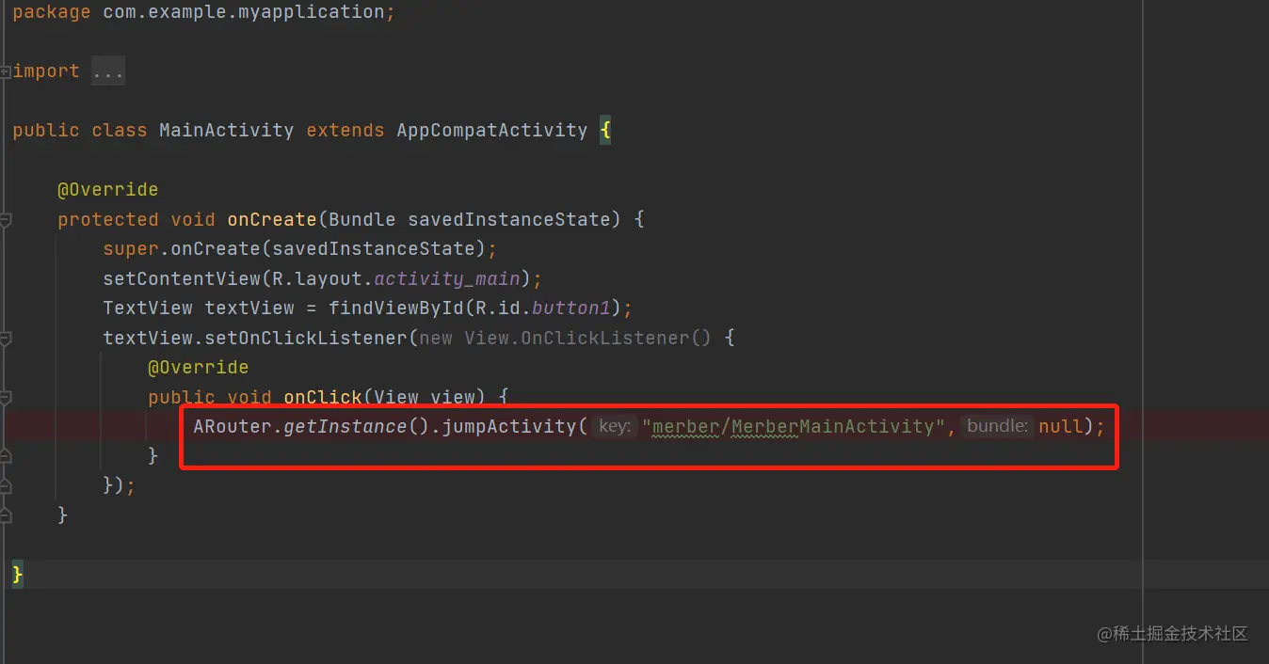Click the Bundle parameter type in onCreate
The width and height of the screenshot is (1269, 664).
pos(361,219)
